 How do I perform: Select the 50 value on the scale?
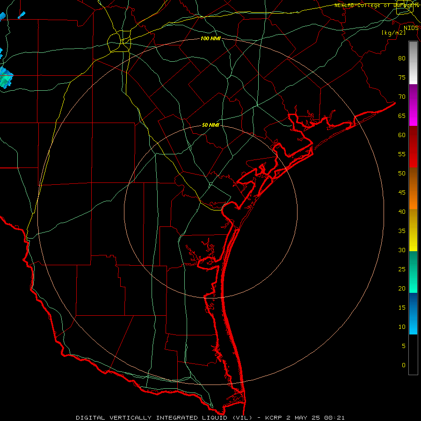click(x=402, y=174)
